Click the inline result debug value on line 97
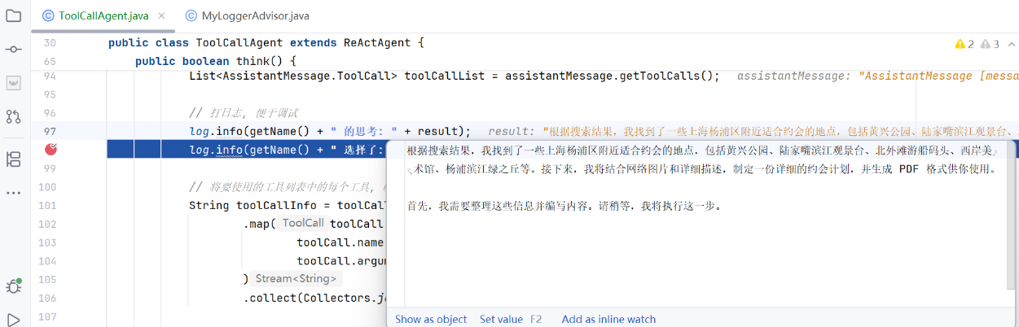This screenshot has width=1019, height=327. 749,131
